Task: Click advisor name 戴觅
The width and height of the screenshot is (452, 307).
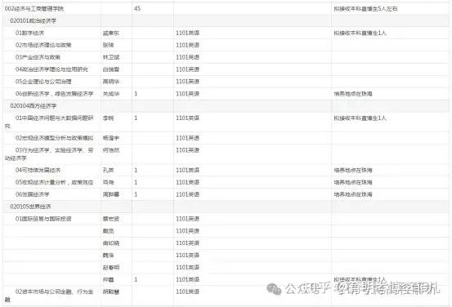Action: 108,231
